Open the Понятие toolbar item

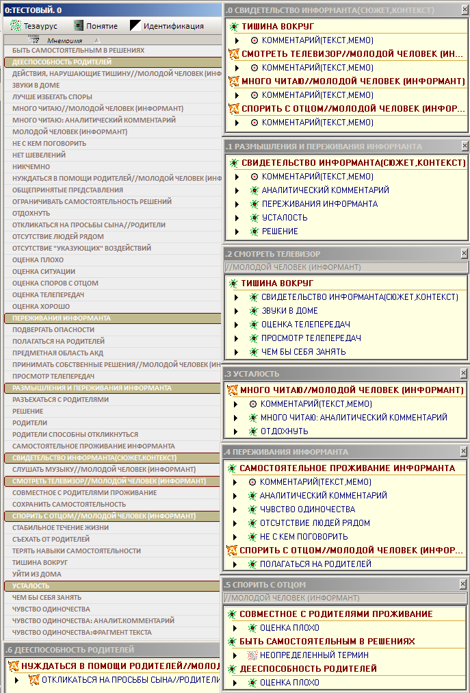click(95, 26)
